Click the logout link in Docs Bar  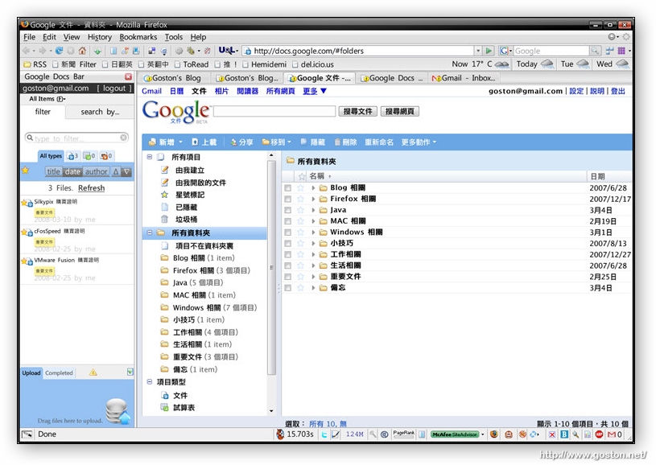(114, 88)
